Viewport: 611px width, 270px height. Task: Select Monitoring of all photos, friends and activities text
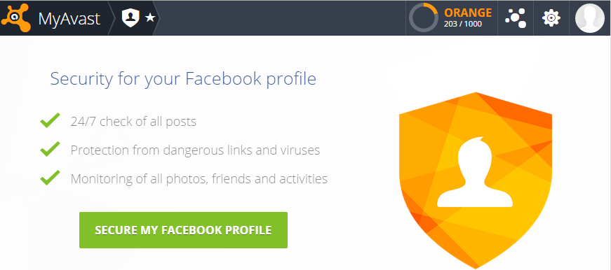[199, 178]
